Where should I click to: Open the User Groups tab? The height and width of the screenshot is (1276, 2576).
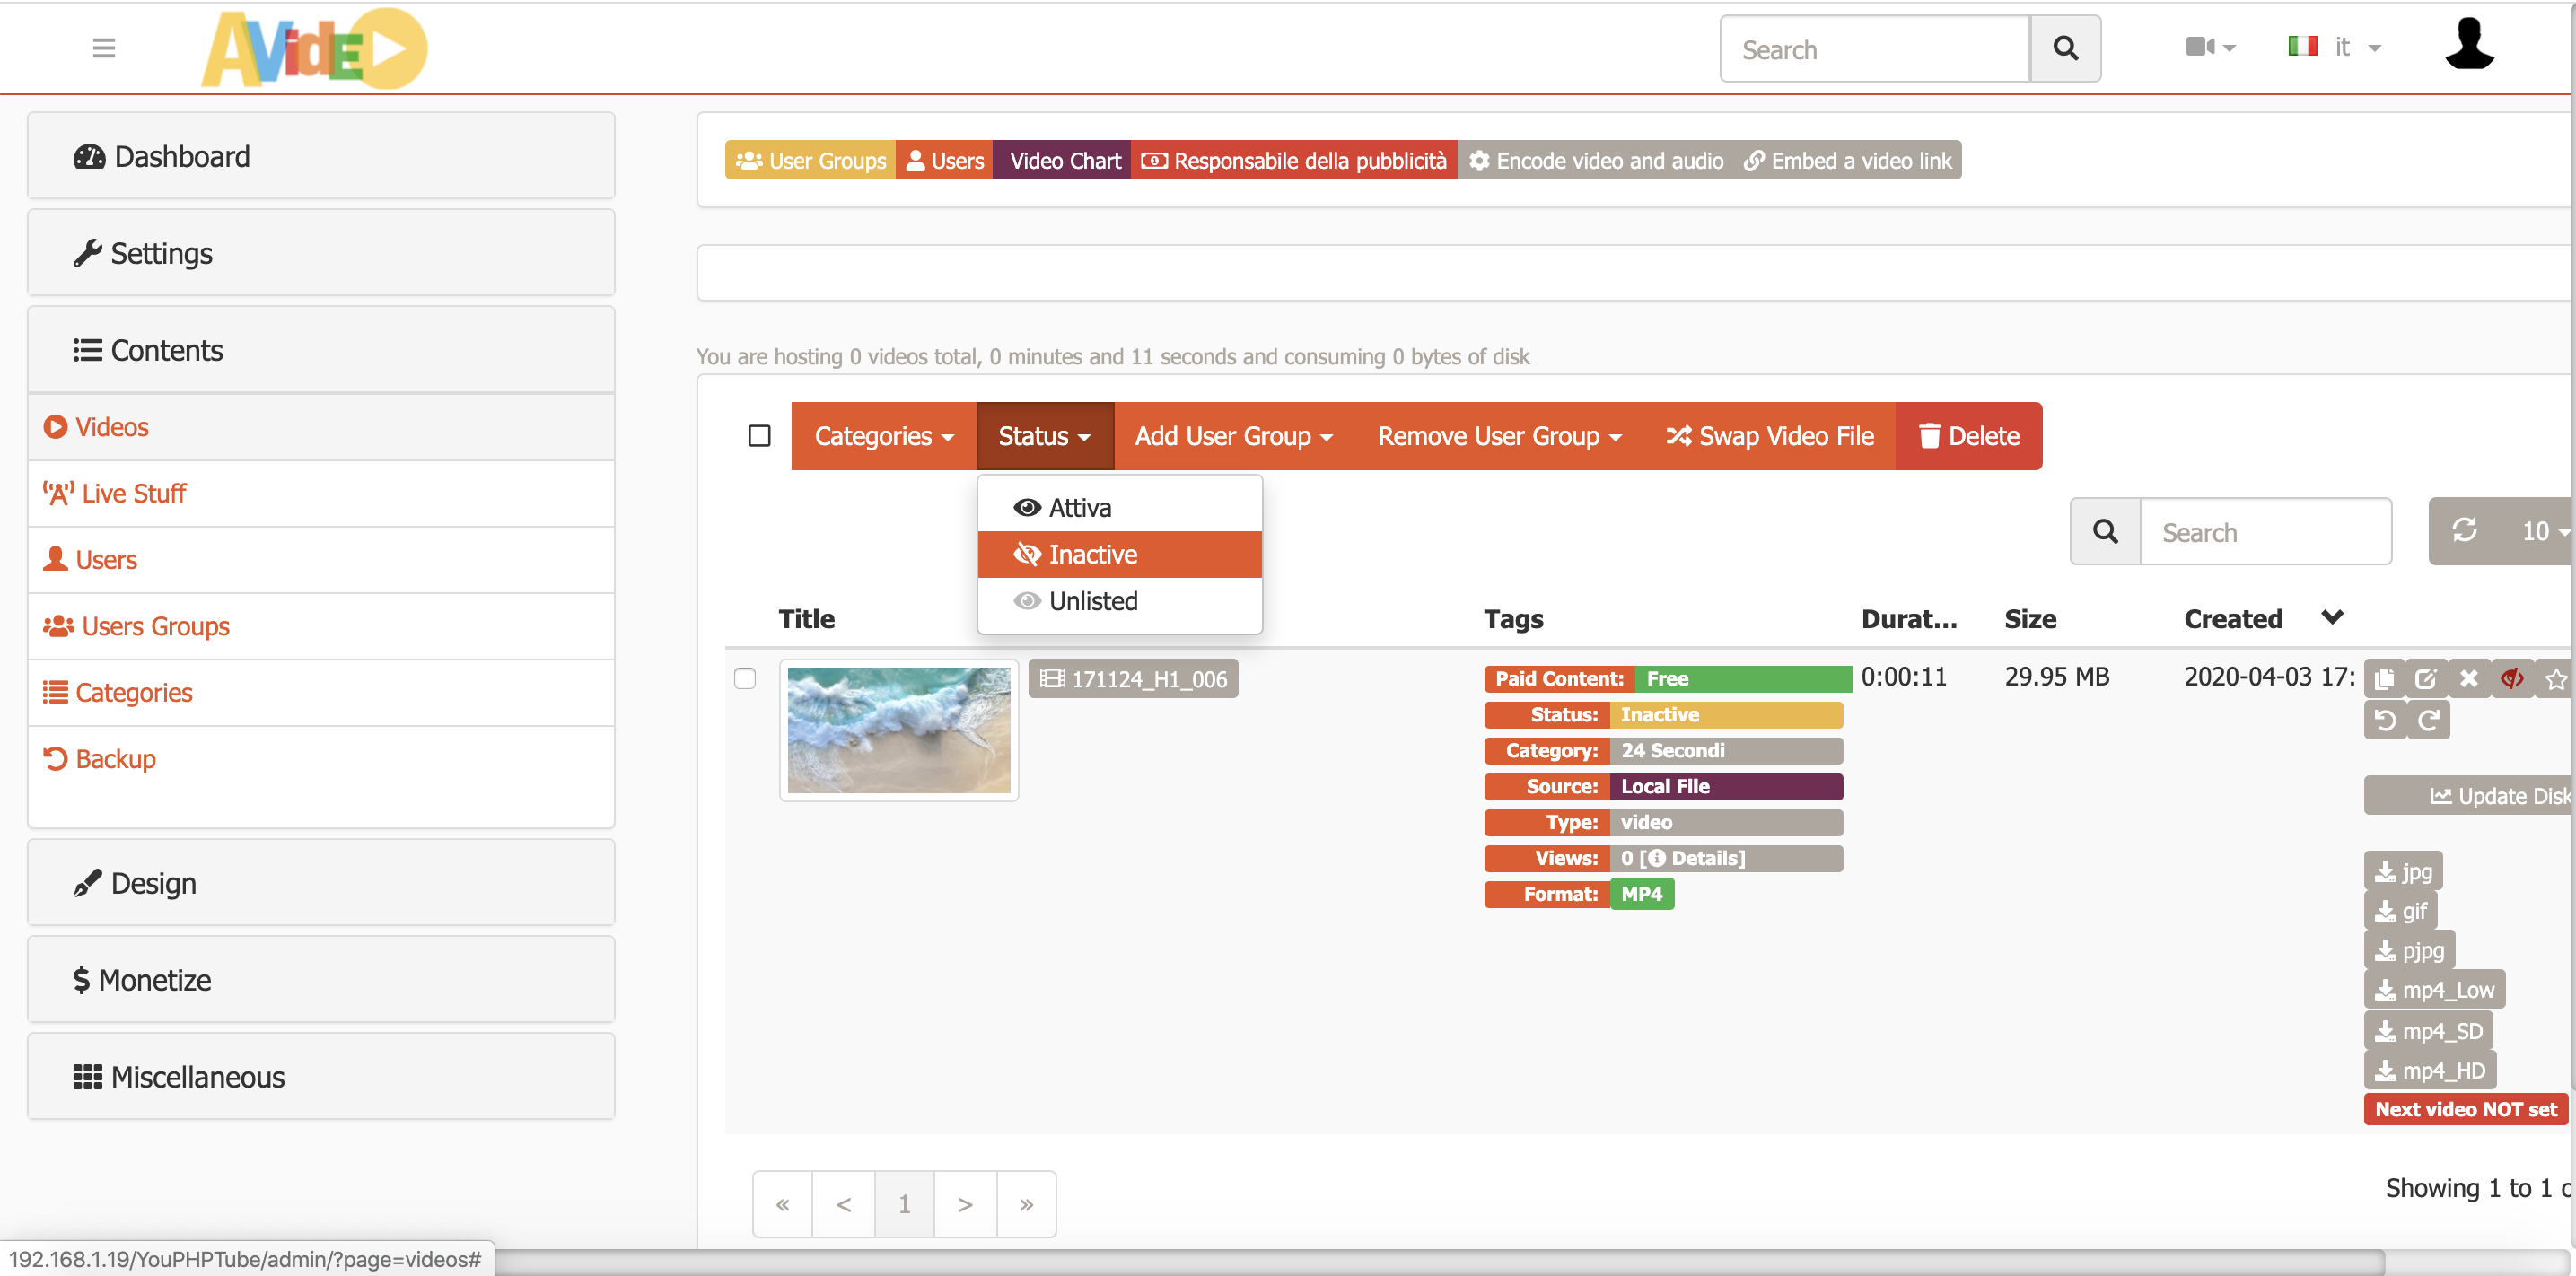pyautogui.click(x=811, y=160)
